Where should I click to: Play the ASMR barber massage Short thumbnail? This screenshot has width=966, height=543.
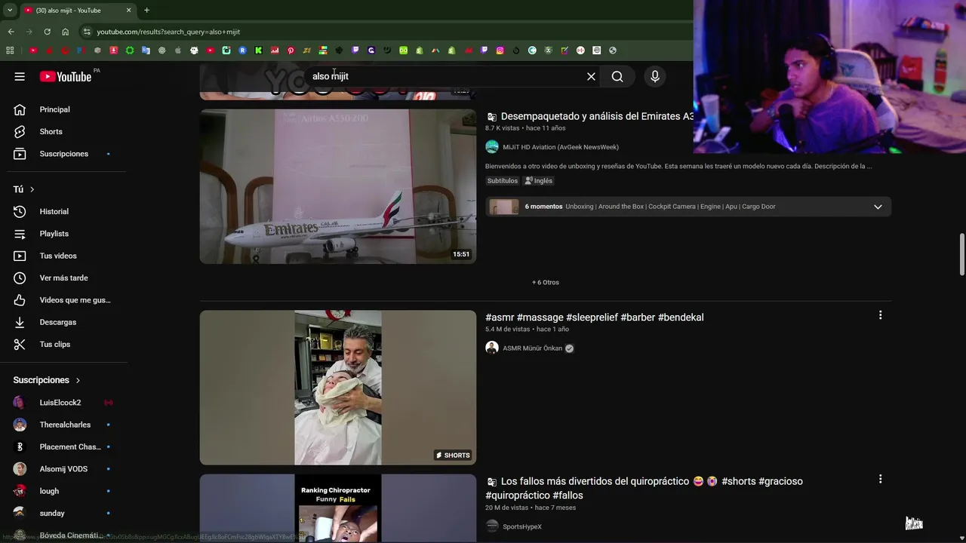tap(338, 388)
